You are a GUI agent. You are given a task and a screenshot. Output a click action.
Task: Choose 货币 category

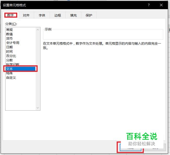pos(21,38)
